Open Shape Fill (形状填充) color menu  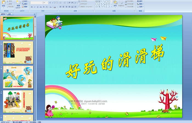[130, 1]
